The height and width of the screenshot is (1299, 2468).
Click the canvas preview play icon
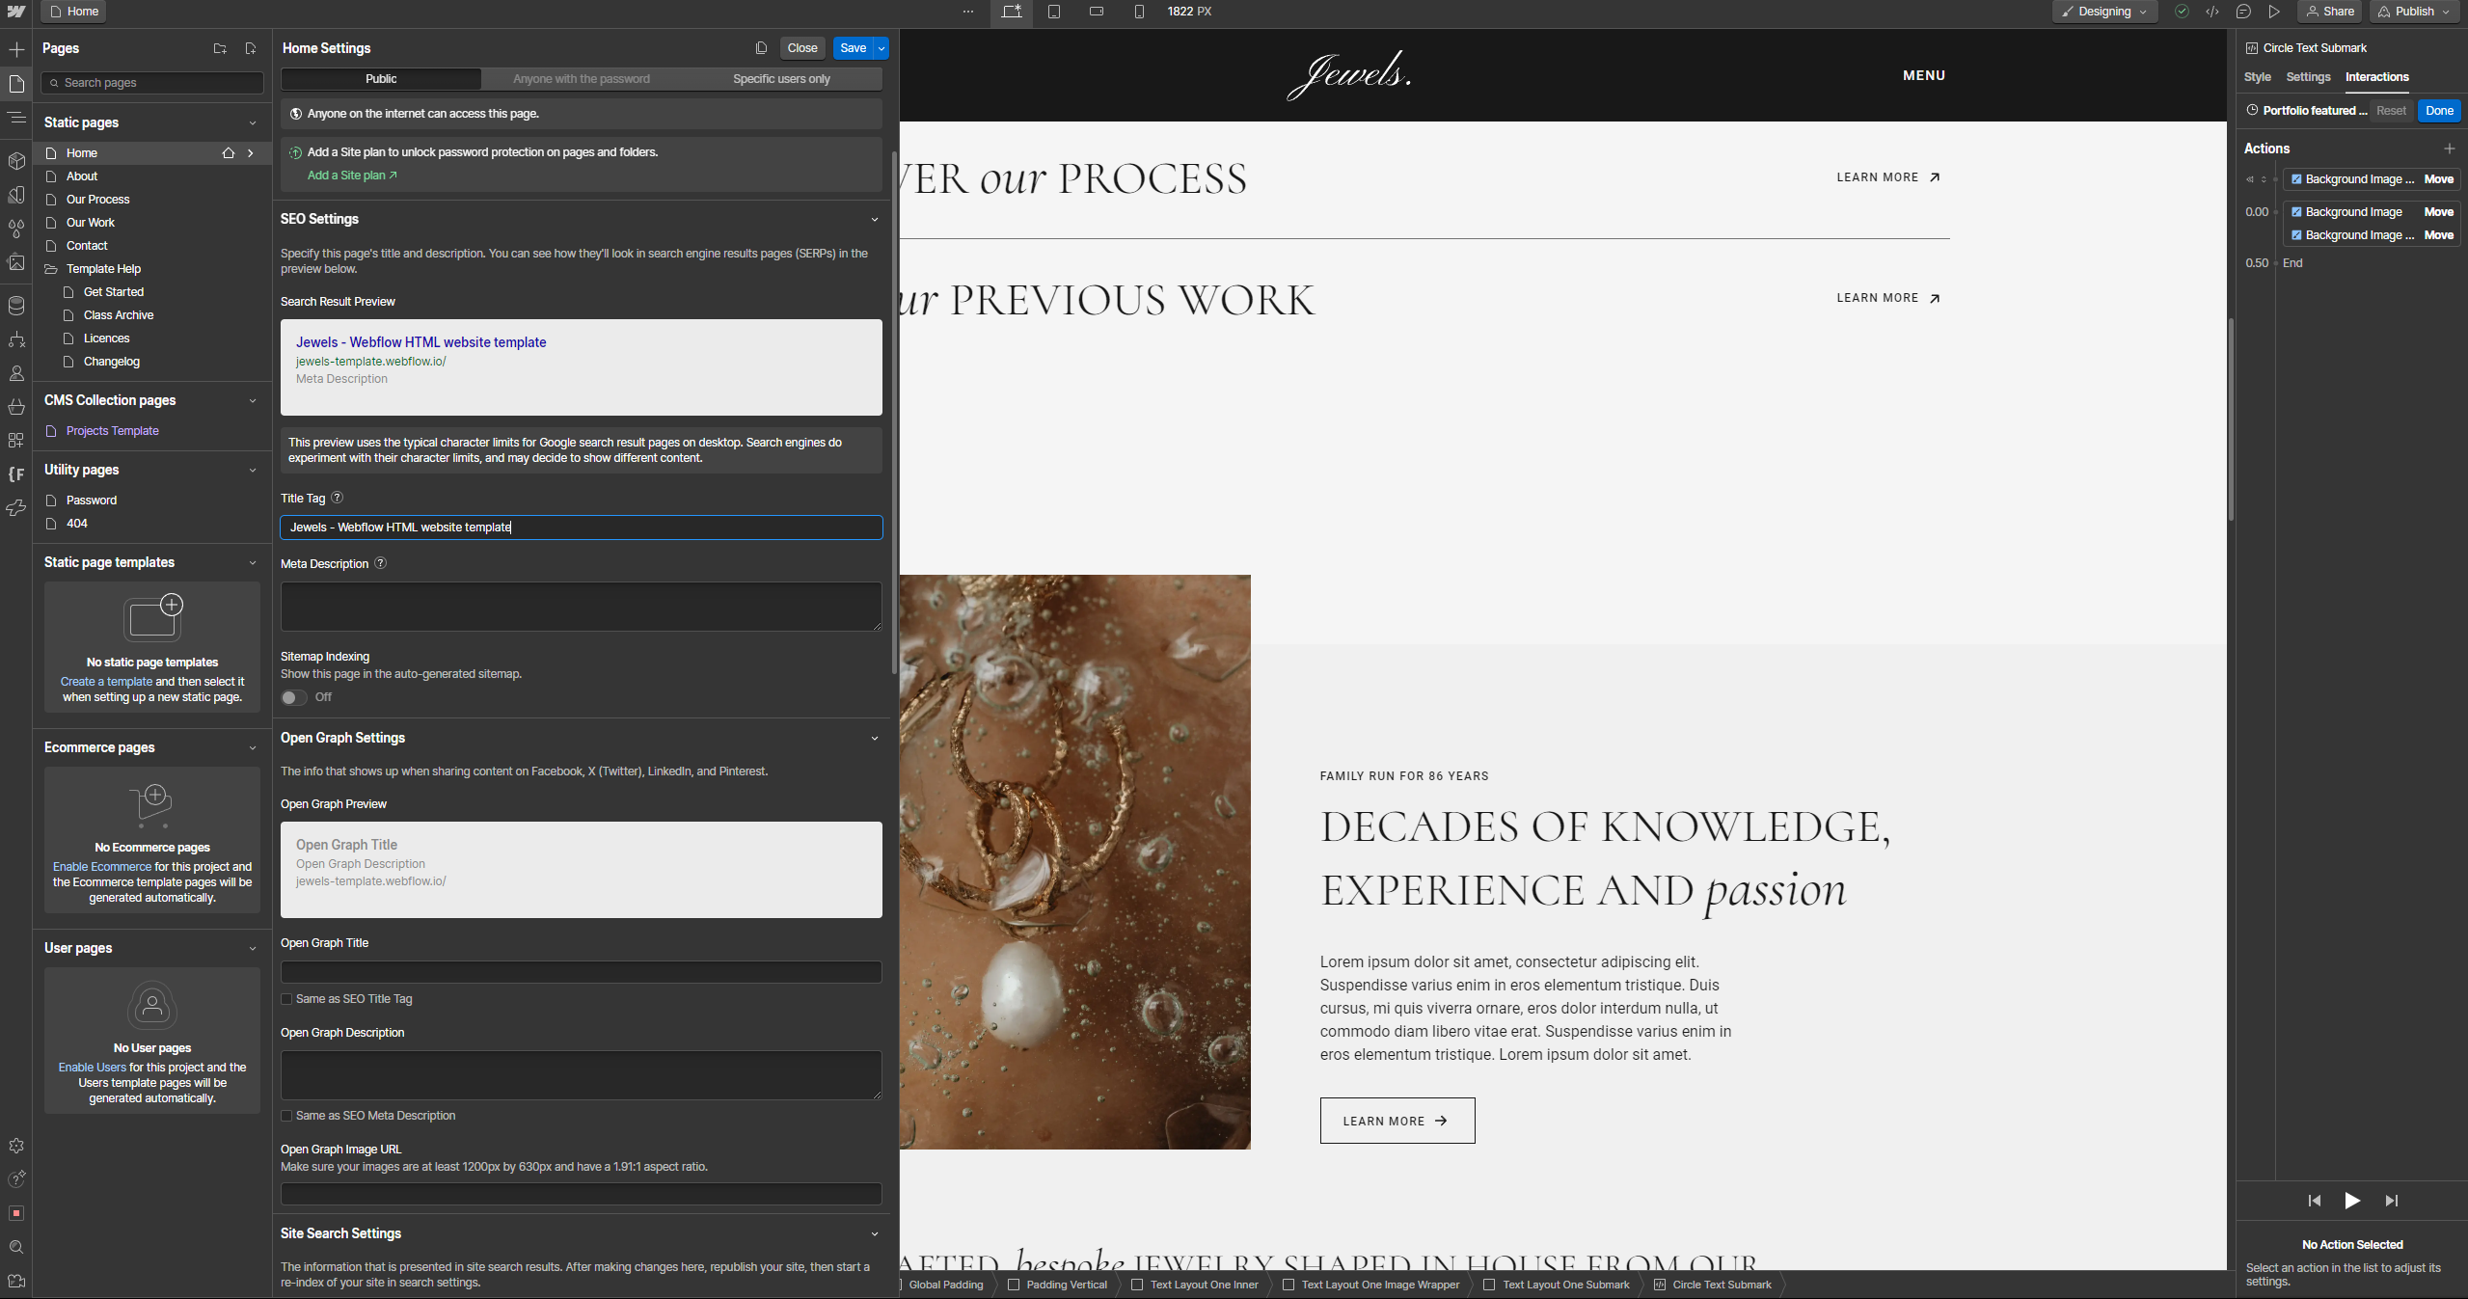[2274, 12]
